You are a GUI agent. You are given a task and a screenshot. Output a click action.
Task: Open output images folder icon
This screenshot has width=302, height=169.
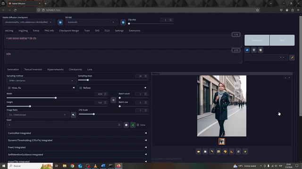[198, 152]
